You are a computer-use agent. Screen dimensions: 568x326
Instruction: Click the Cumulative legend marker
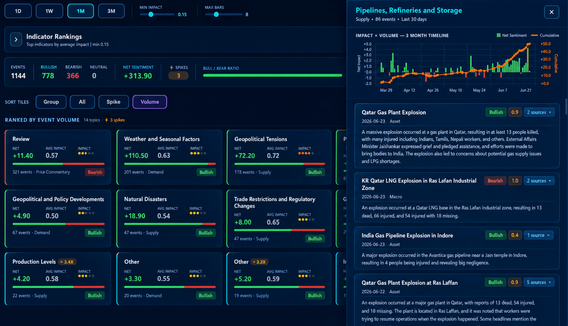[534, 35]
